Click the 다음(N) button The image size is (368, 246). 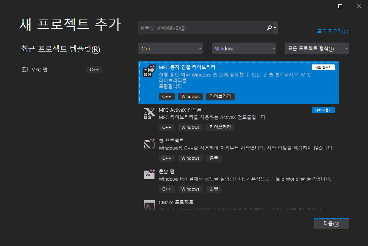coord(331,224)
